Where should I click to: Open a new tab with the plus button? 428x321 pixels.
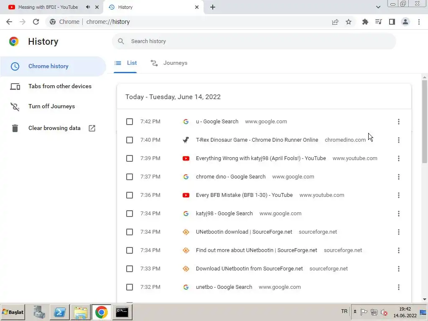point(213,7)
